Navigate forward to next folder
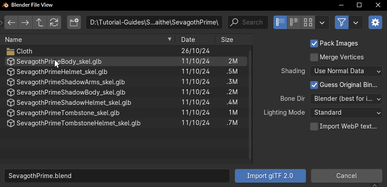The width and height of the screenshot is (387, 187). [25, 22]
